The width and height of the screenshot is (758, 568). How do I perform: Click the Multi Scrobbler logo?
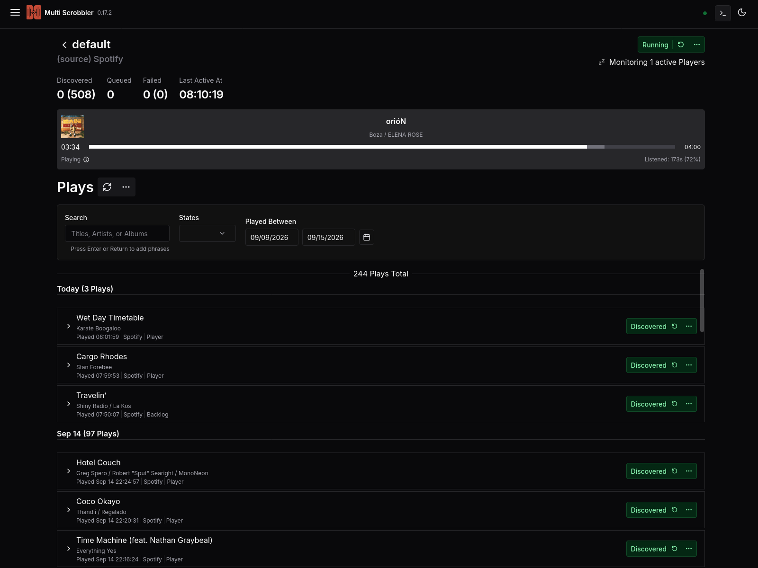[x=34, y=13]
